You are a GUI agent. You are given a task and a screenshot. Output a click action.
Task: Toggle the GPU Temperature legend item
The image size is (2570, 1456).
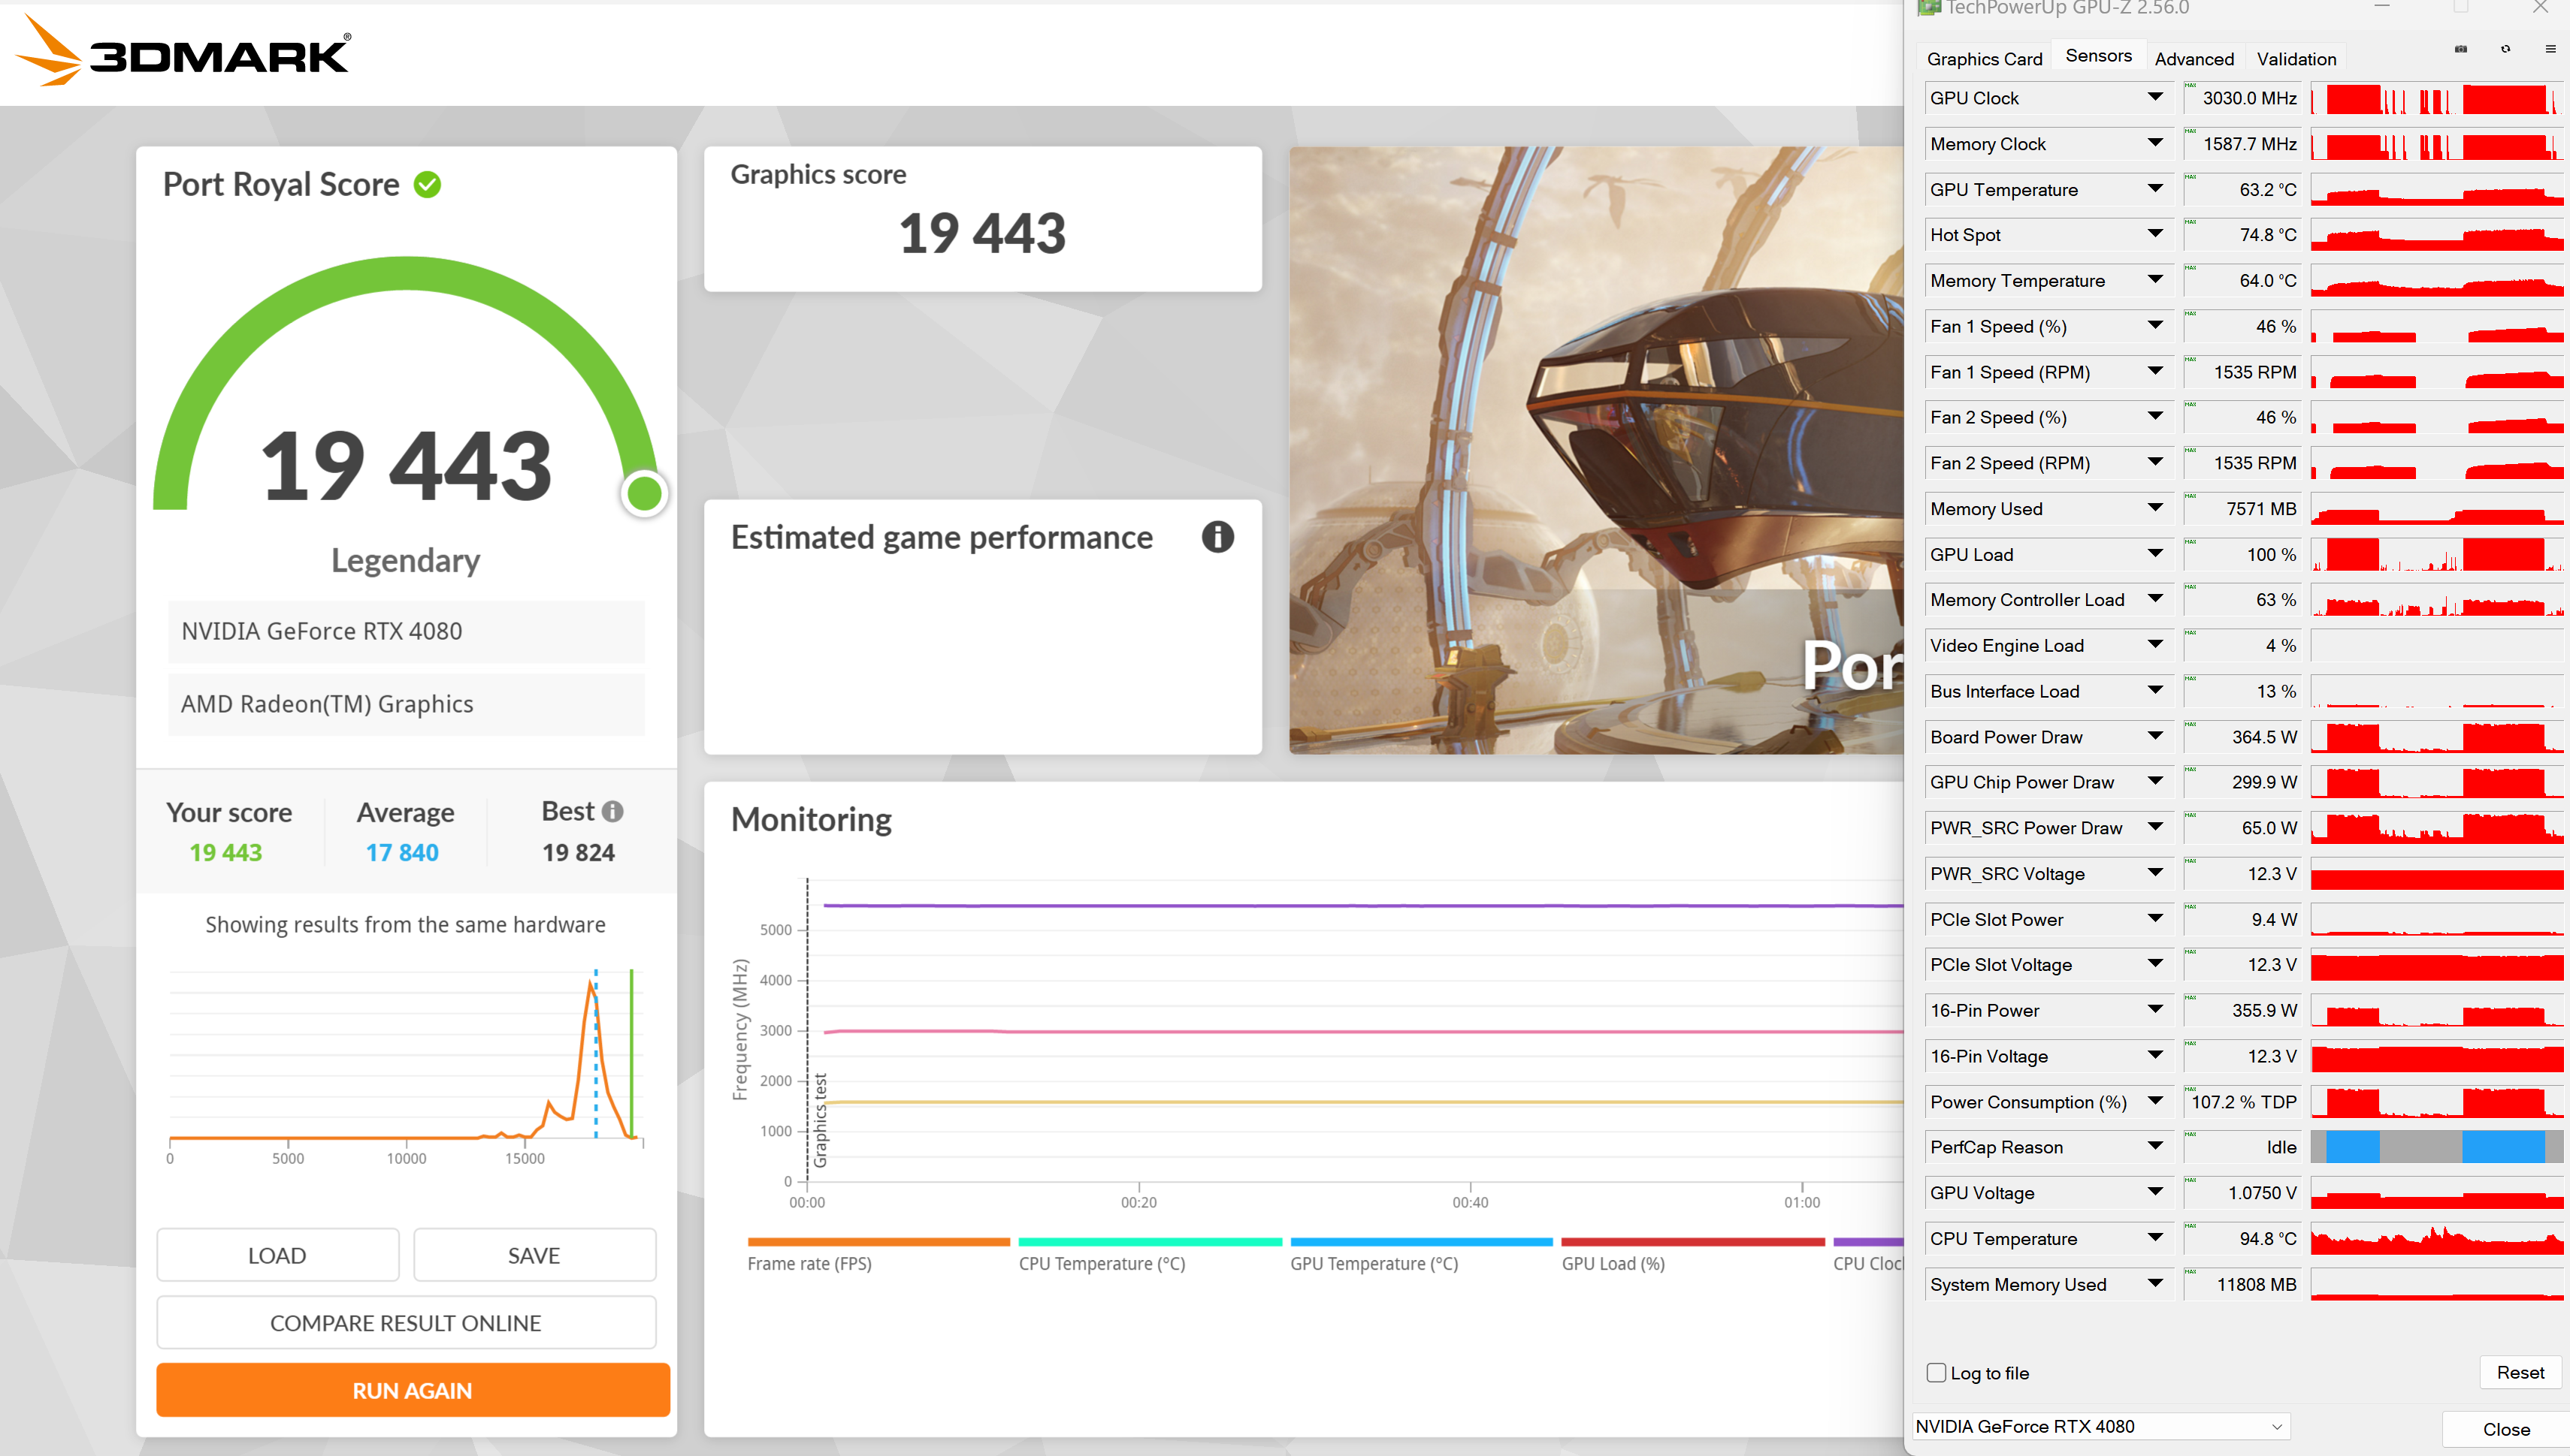(x=1373, y=1263)
